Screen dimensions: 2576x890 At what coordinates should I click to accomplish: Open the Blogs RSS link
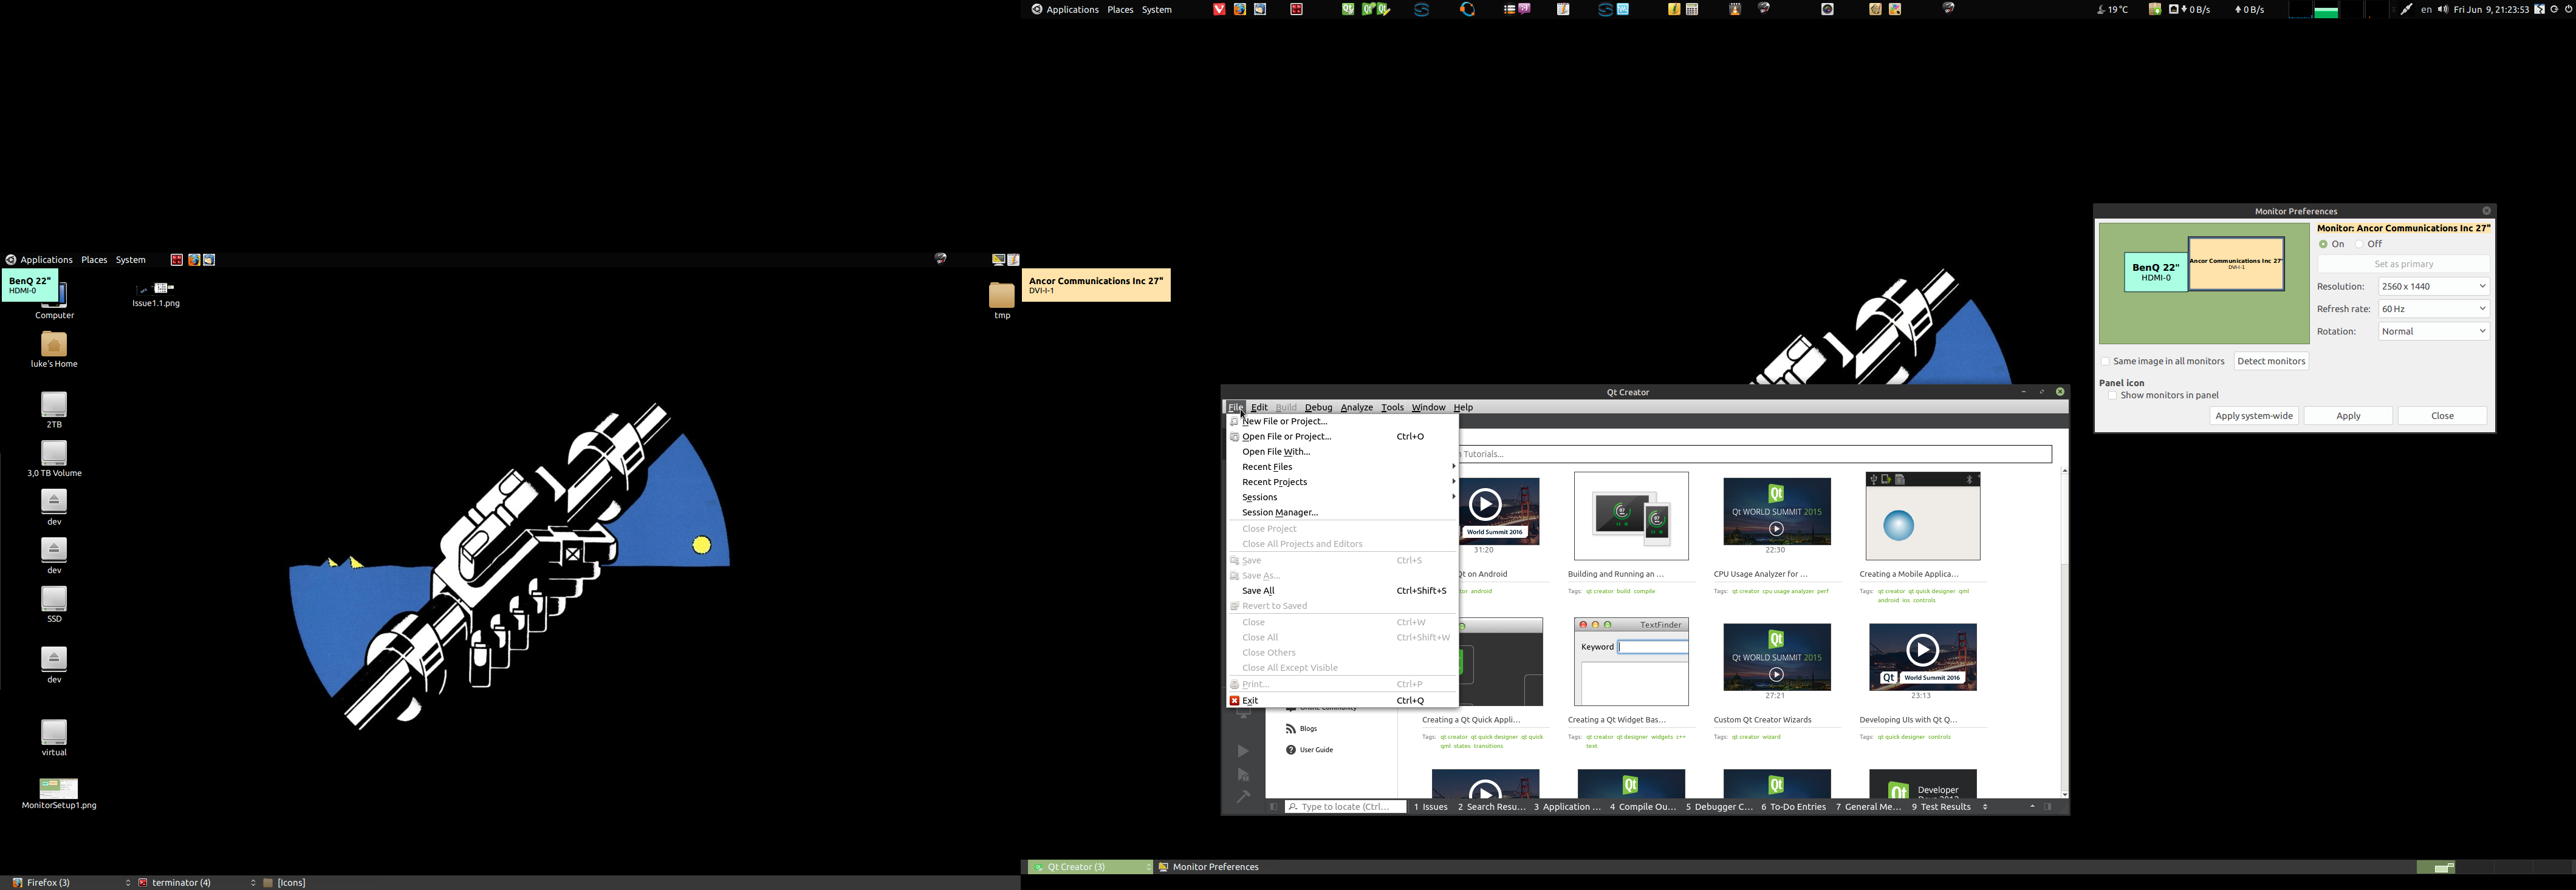click(x=1308, y=729)
